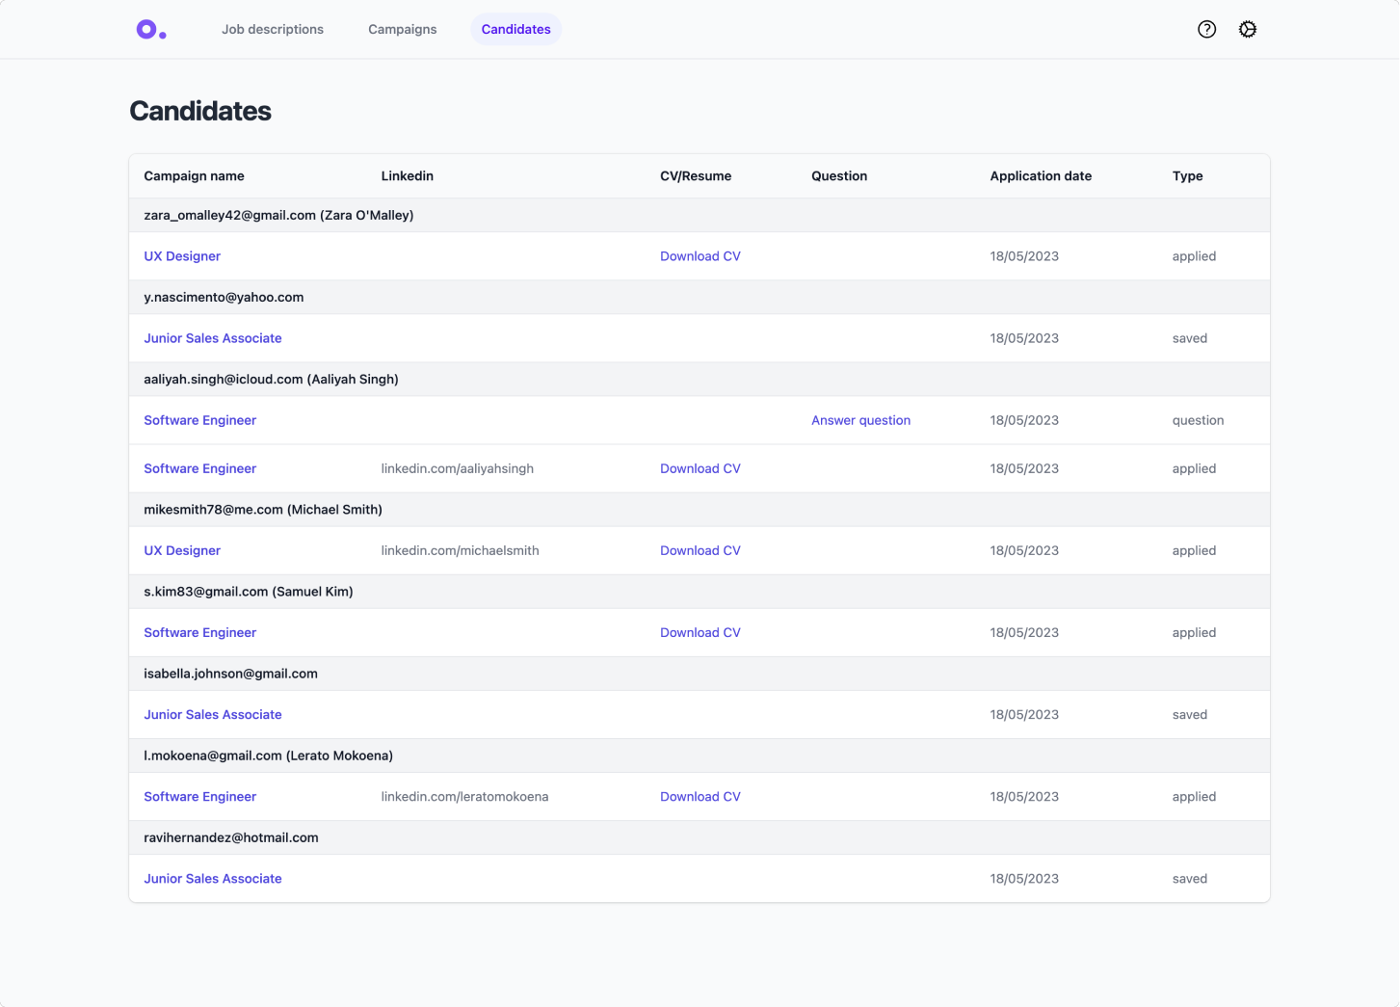Switch to the Job descriptions tab

pos(272,29)
